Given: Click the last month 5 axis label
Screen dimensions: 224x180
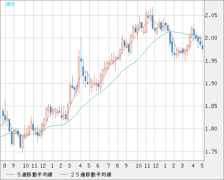Looking at the screenshot, I should pyautogui.click(x=202, y=166).
